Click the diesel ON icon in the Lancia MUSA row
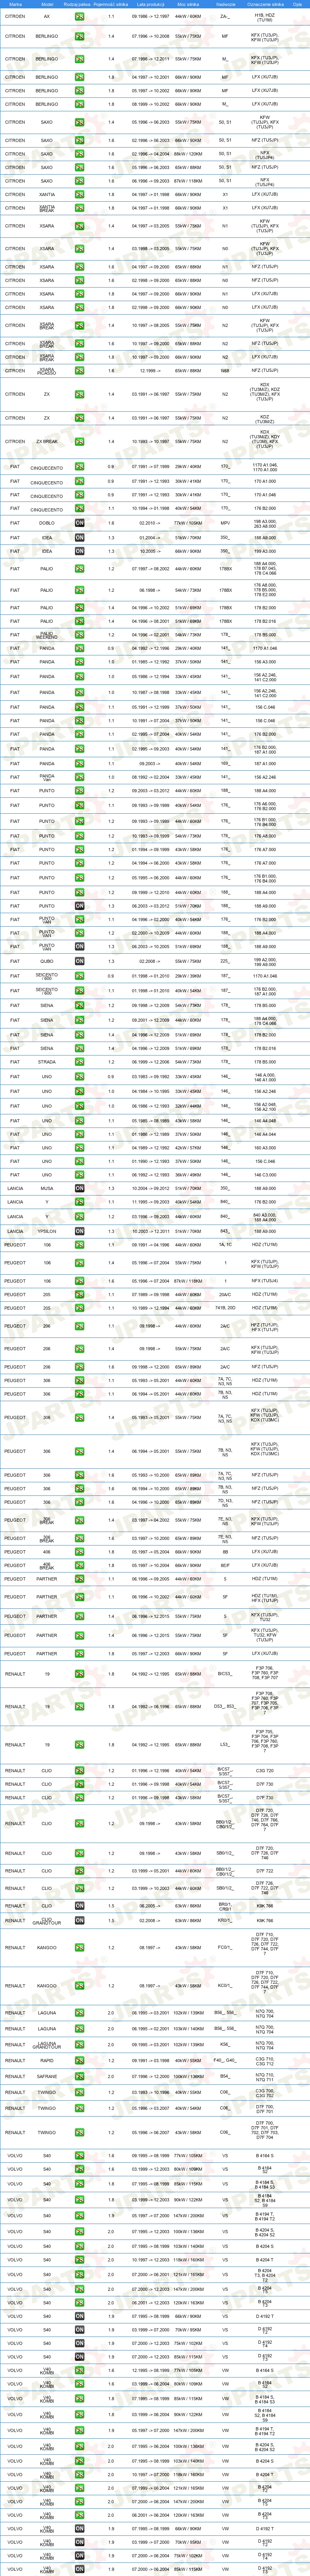 coord(79,1188)
